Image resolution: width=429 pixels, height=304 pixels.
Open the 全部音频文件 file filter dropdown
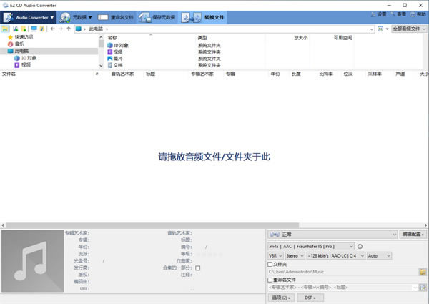point(409,29)
